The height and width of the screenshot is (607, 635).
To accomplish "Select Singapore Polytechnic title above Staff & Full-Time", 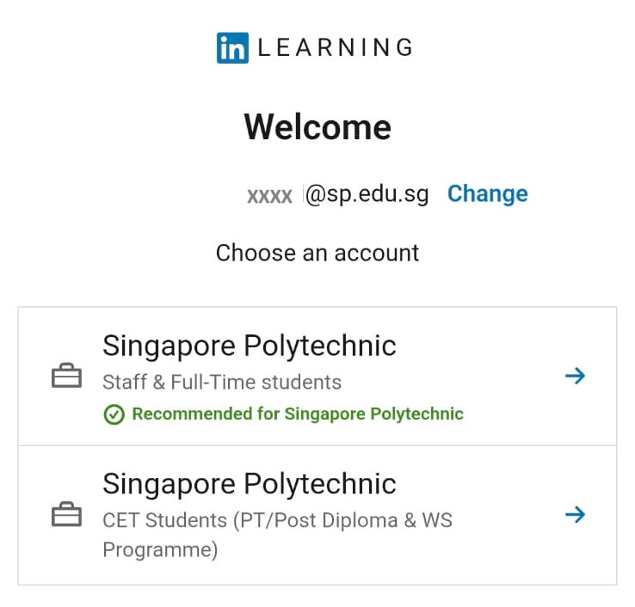I will (250, 346).
